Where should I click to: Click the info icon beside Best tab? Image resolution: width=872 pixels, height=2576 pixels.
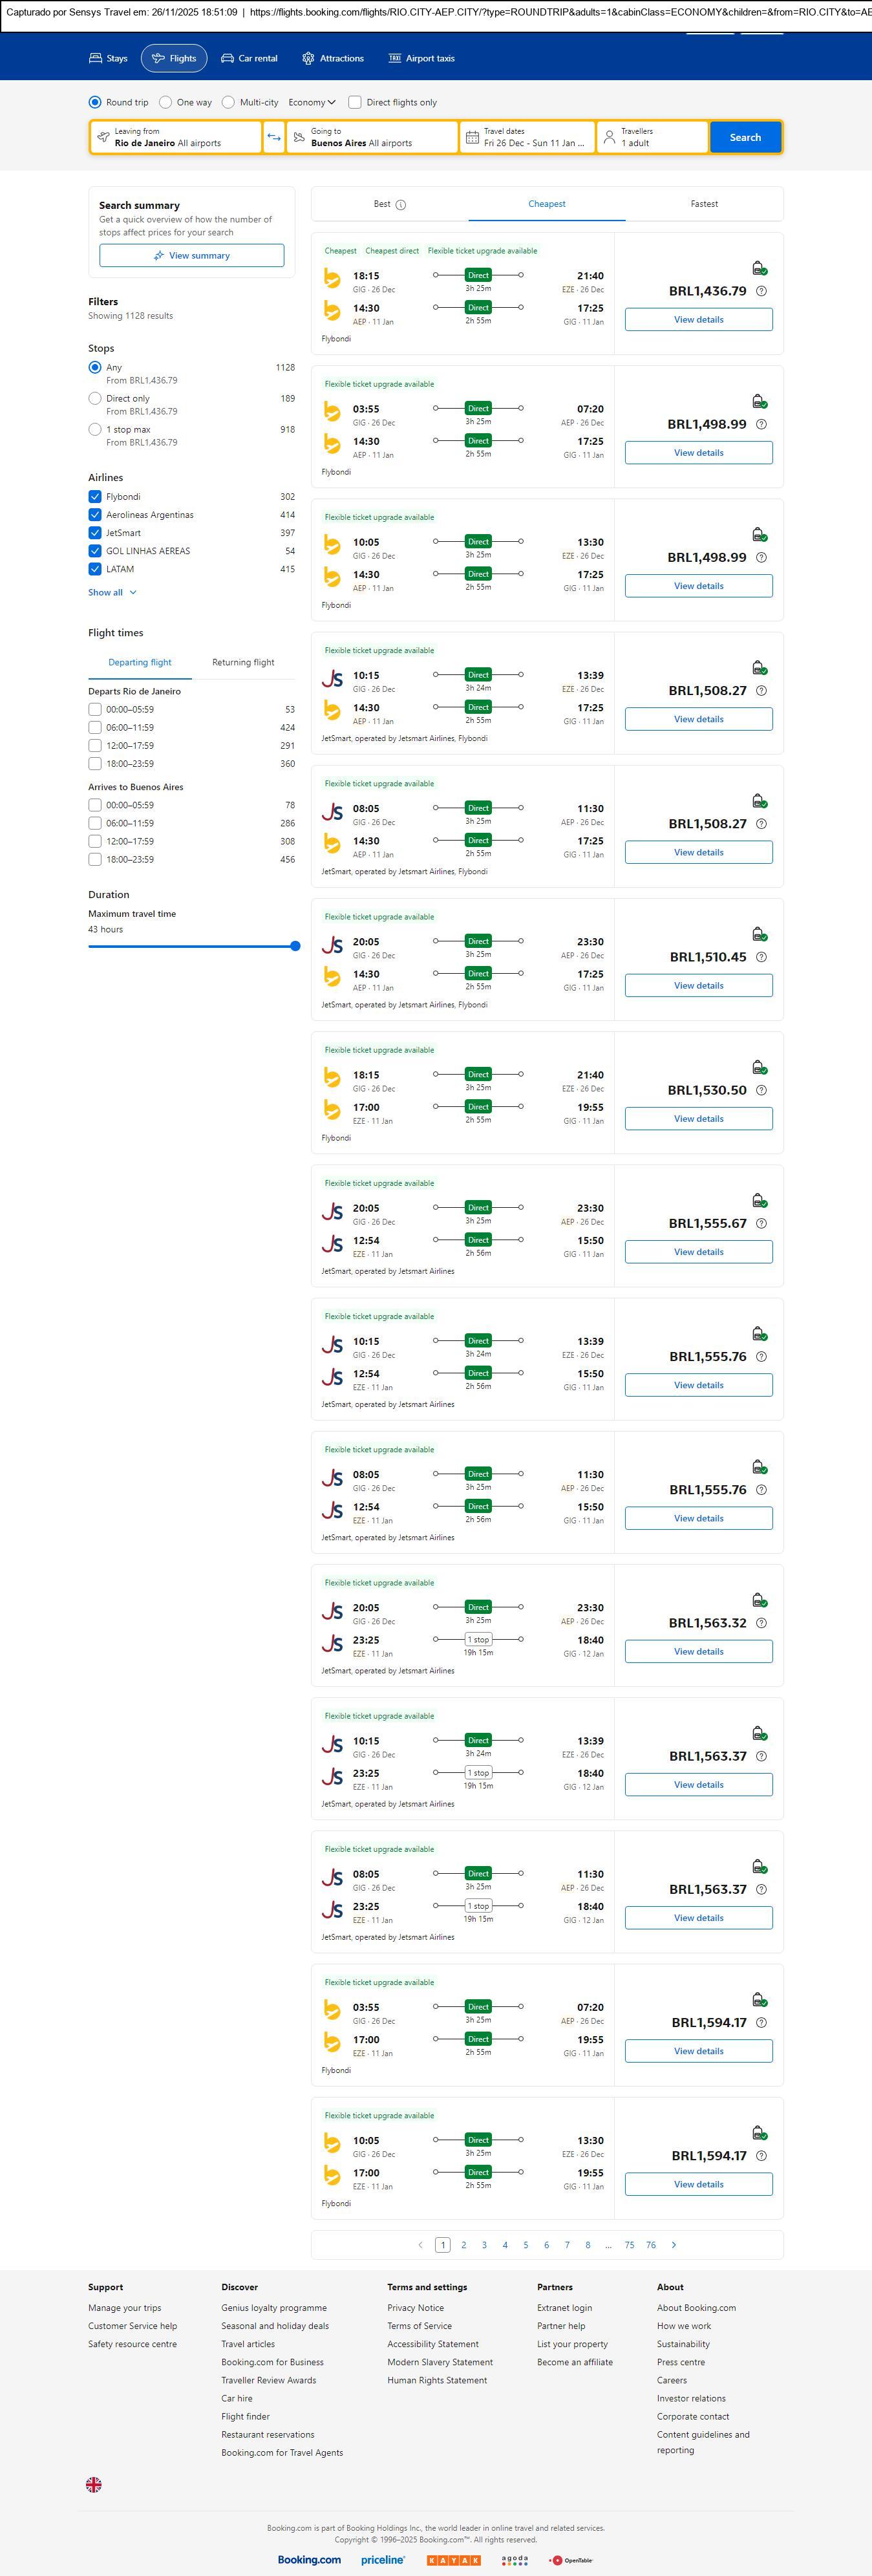click(x=401, y=205)
